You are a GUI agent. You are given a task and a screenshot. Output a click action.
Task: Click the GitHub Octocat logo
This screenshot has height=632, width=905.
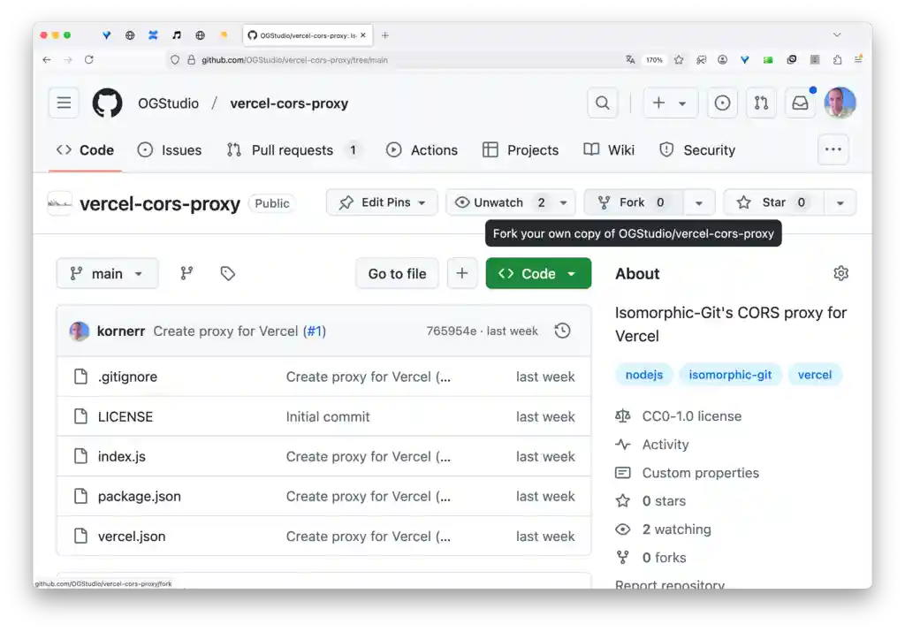pyautogui.click(x=107, y=103)
